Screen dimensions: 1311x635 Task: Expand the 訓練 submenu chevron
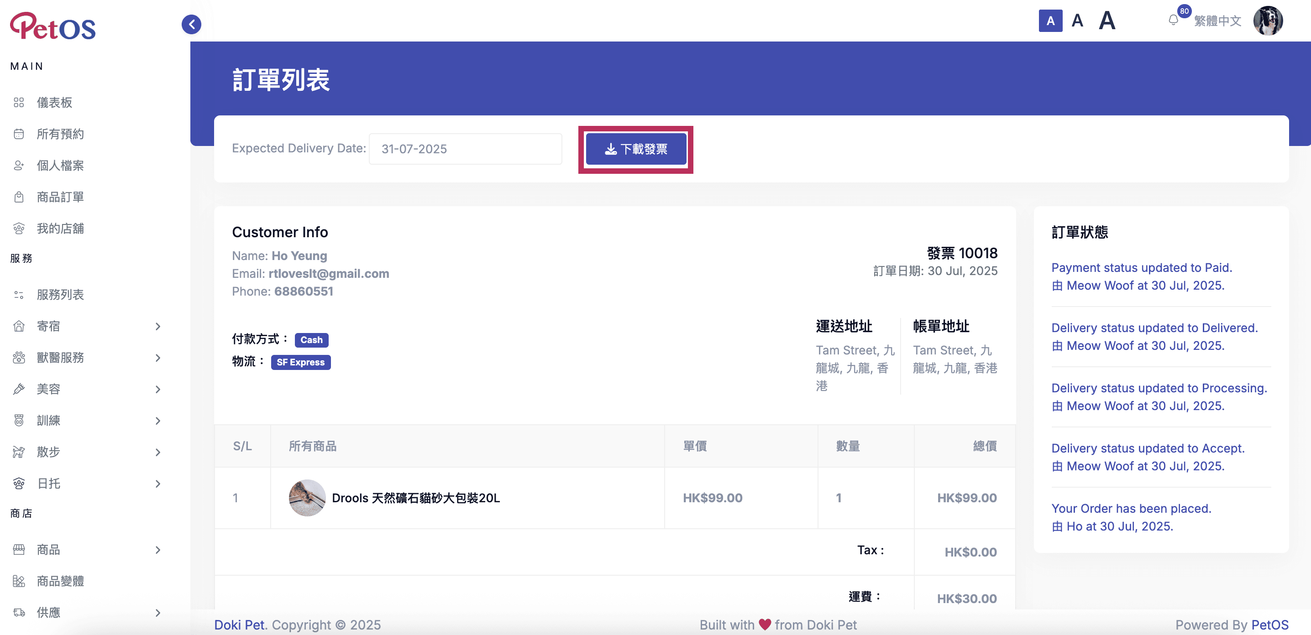point(158,421)
